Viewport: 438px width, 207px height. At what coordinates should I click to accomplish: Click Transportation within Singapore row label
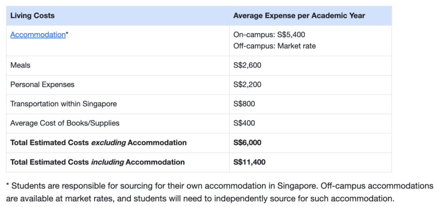pos(63,104)
